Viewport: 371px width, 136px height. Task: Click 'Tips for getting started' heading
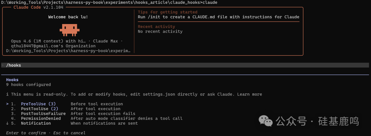(168, 12)
